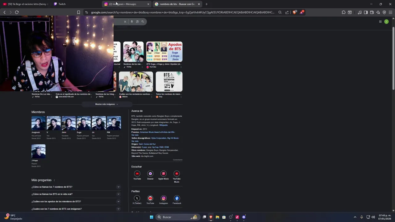Open the Google apps grid icon

(x=380, y=22)
